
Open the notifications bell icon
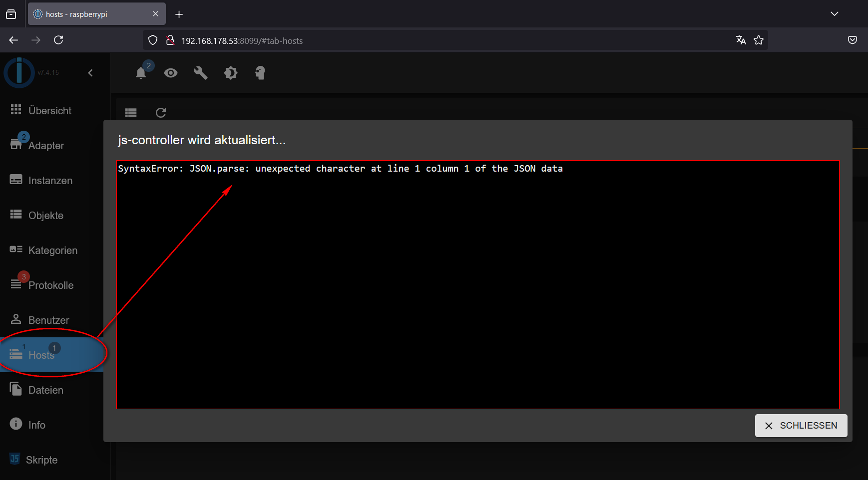[x=141, y=73]
